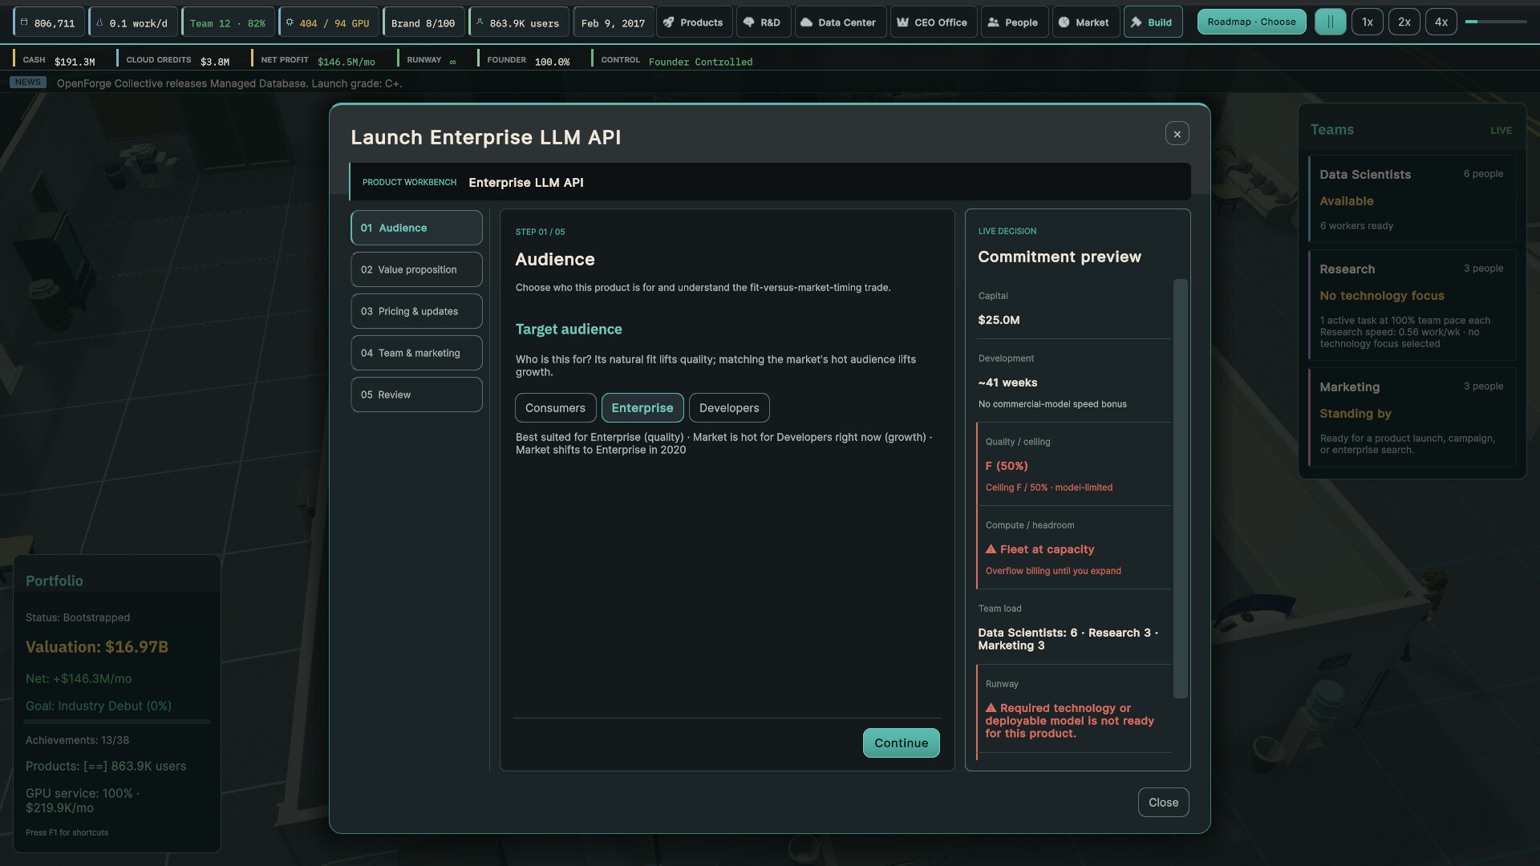Select Enterprise as target audience
This screenshot has width=1540, height=866.
point(642,407)
